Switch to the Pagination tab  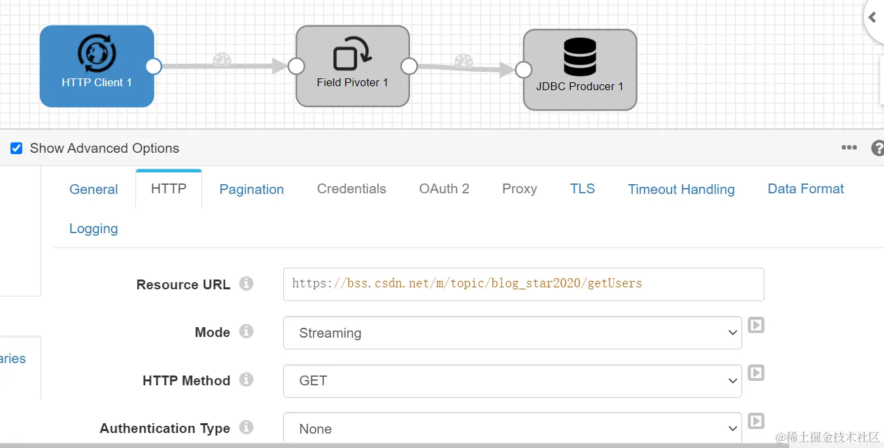pos(252,189)
